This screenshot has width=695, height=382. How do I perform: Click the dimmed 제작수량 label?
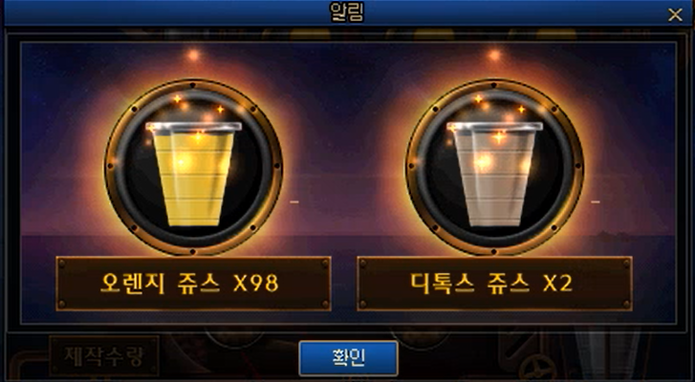(x=104, y=355)
